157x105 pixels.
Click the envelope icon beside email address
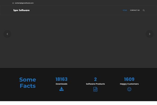(x=13, y=3)
